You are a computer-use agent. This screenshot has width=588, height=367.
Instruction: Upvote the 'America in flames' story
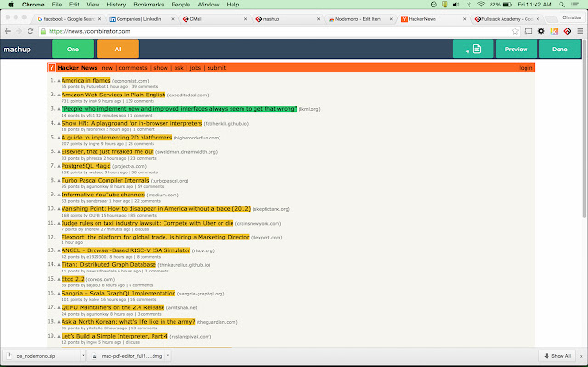click(59, 81)
